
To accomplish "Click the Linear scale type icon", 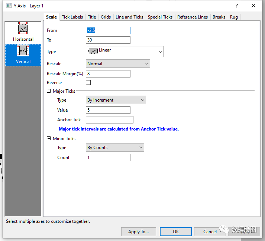I will 93,52.
